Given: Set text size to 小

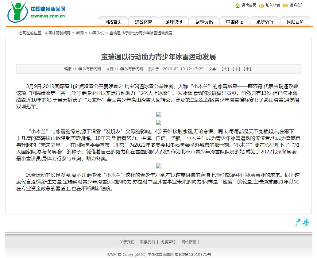Looking at the screenshot, I should point(247,69).
